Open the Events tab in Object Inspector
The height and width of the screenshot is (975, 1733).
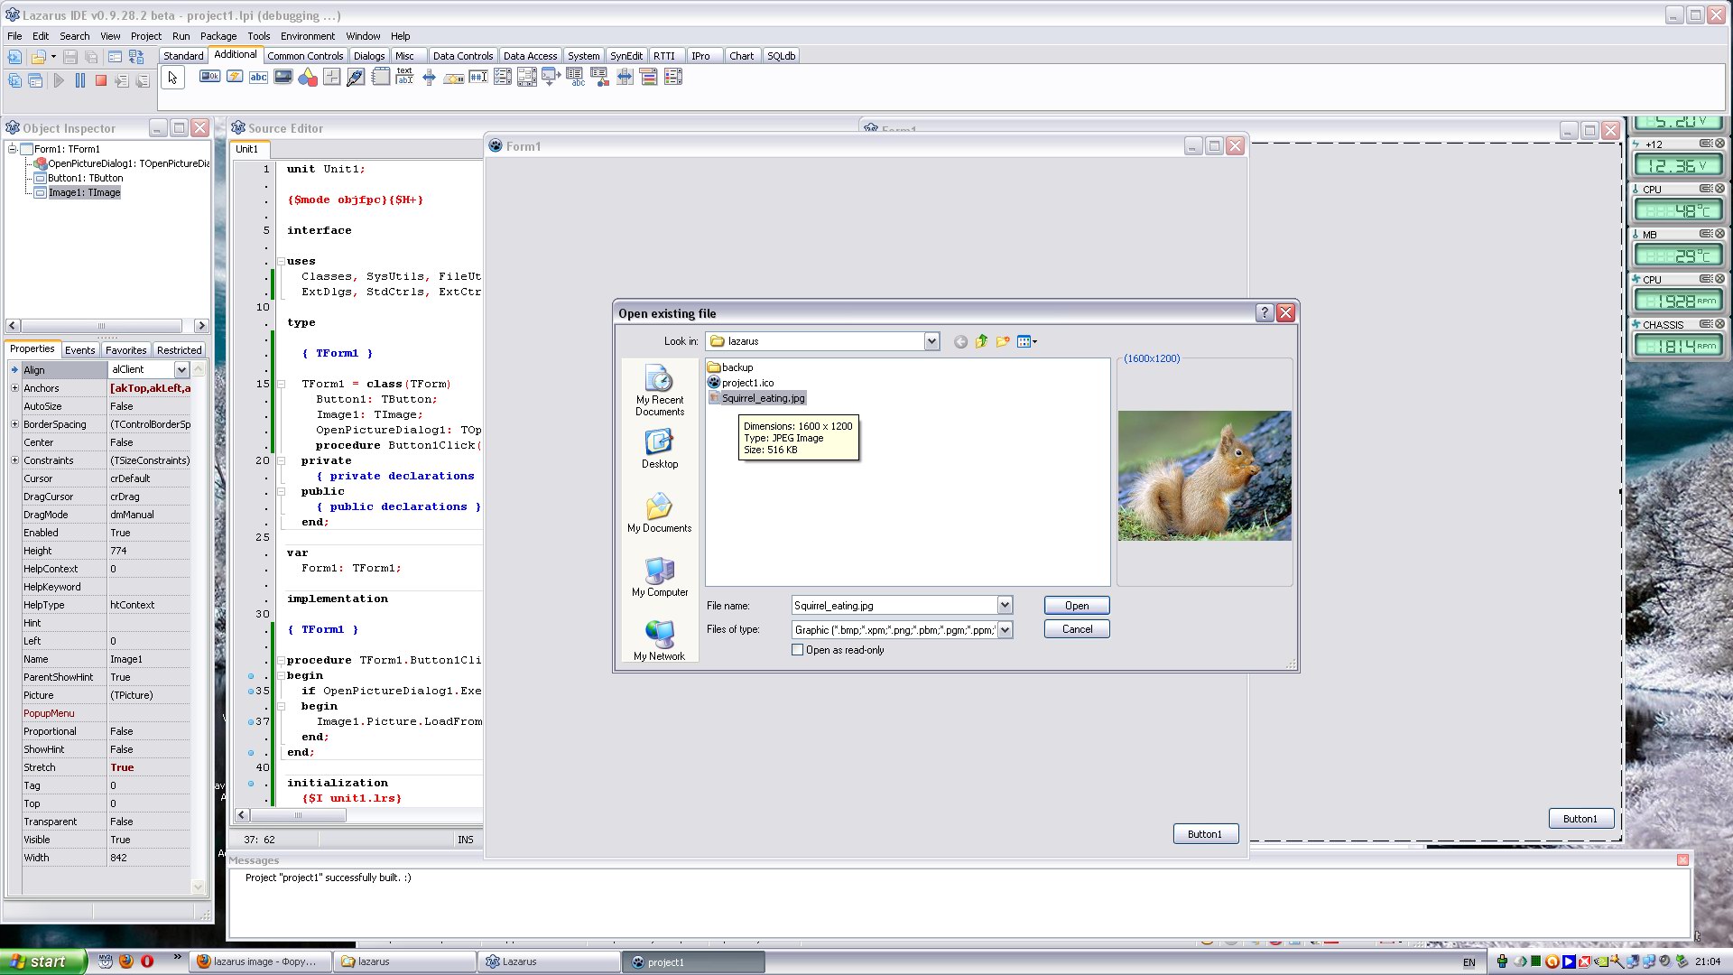point(79,350)
